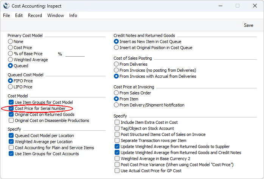Image resolution: width=264 pixels, height=179 pixels.
Task: Enable Separate Transaction rows per Item
Action: click(117, 140)
